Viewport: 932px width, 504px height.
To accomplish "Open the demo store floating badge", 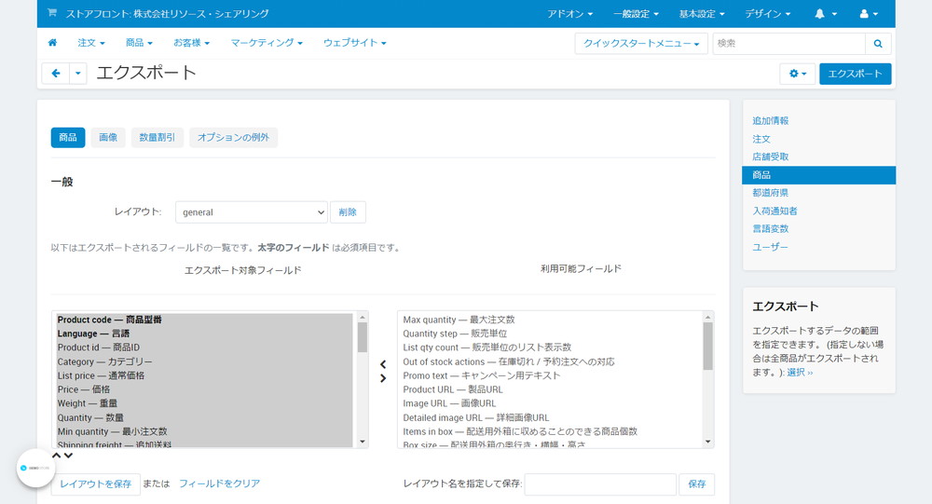I will [35, 468].
